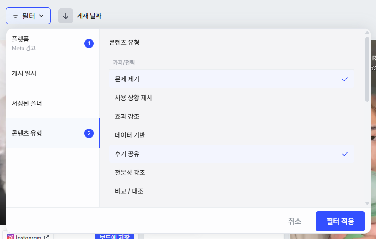
Task: Click the 취소 button
Action: 294,221
